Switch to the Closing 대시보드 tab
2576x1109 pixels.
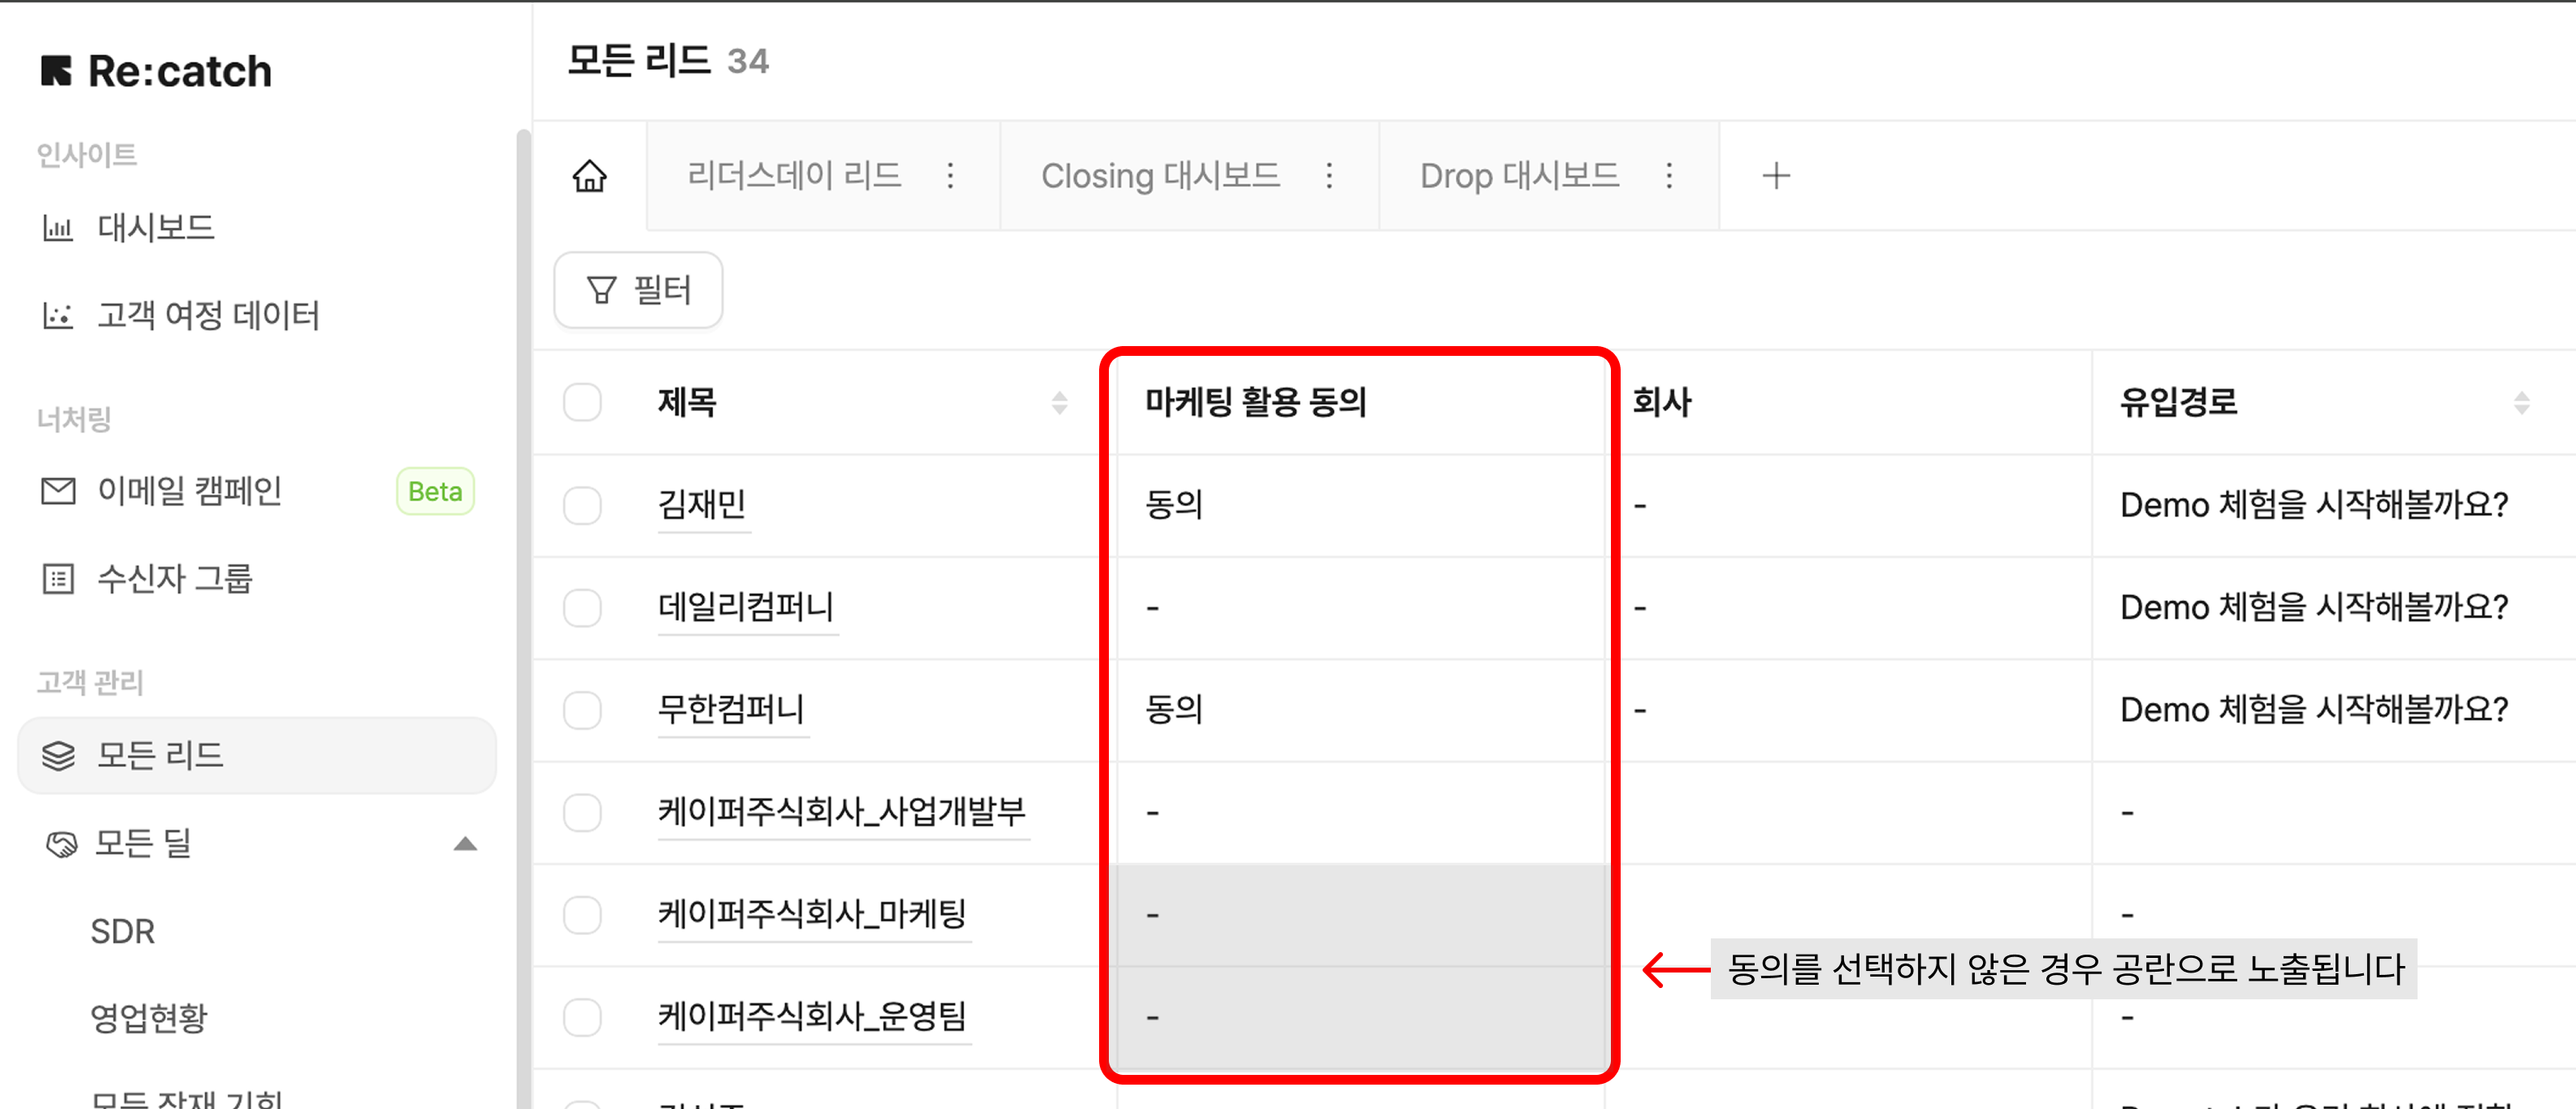pos(1160,176)
